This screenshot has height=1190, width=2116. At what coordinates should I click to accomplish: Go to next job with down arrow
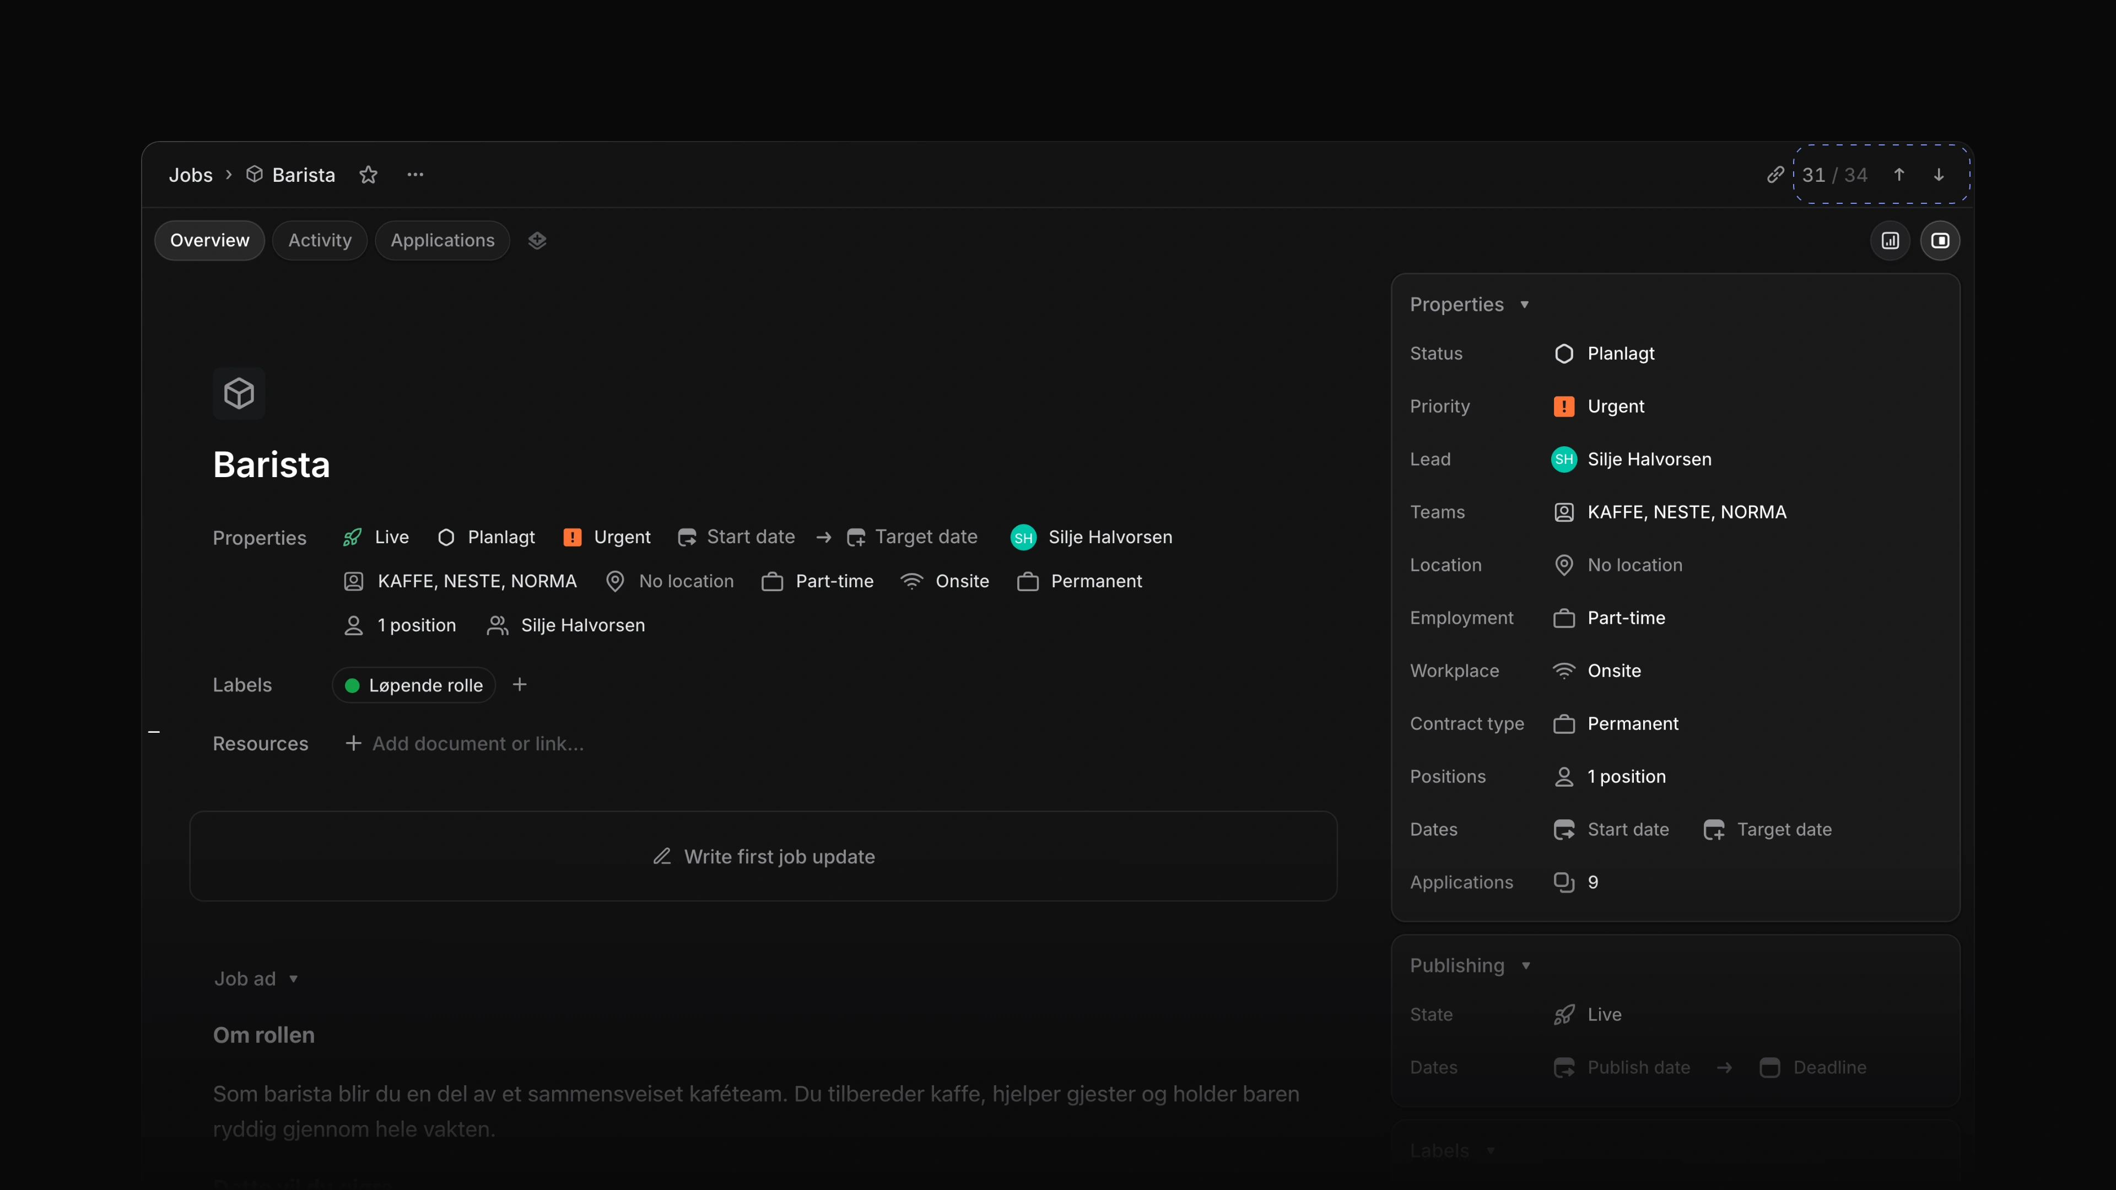pos(1939,175)
